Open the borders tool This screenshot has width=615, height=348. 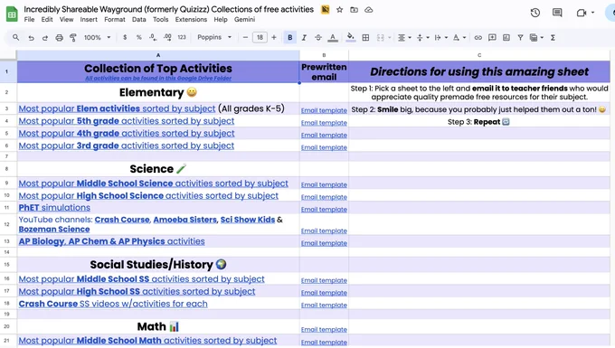[365, 38]
